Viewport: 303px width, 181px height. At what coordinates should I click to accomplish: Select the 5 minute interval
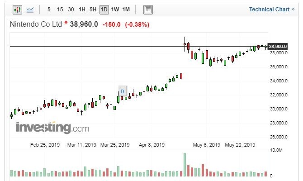(49, 10)
